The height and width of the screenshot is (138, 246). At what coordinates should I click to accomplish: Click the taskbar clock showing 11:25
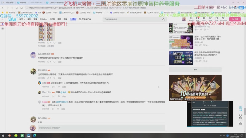234,136
